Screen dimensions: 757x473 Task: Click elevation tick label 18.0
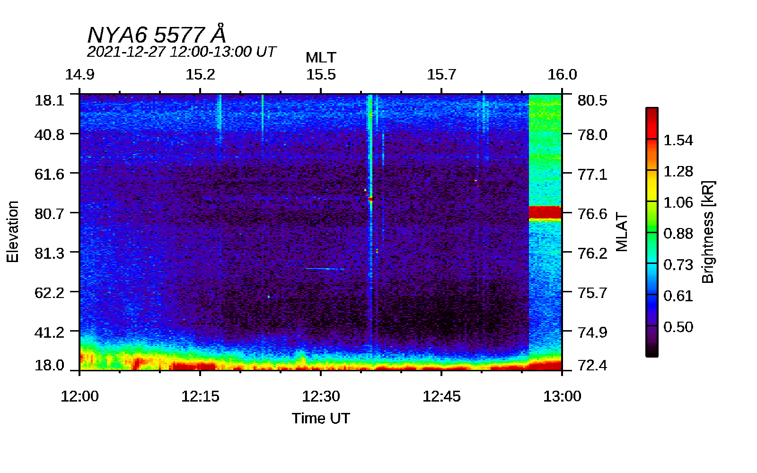[x=49, y=365]
